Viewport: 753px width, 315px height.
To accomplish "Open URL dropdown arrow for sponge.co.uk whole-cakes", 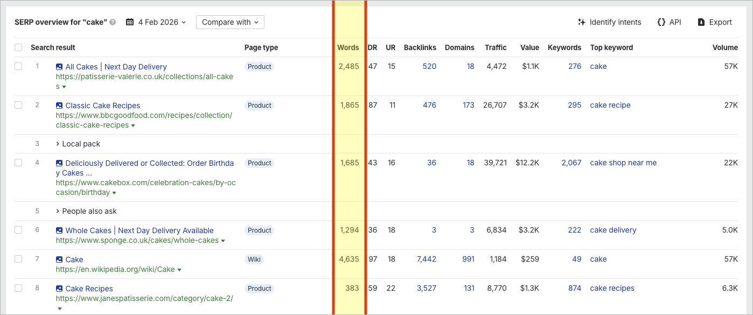I will click(x=223, y=241).
